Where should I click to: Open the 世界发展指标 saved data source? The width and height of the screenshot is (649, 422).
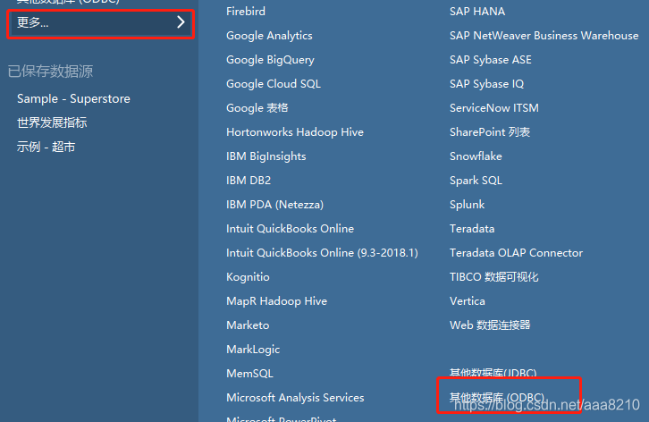[52, 122]
